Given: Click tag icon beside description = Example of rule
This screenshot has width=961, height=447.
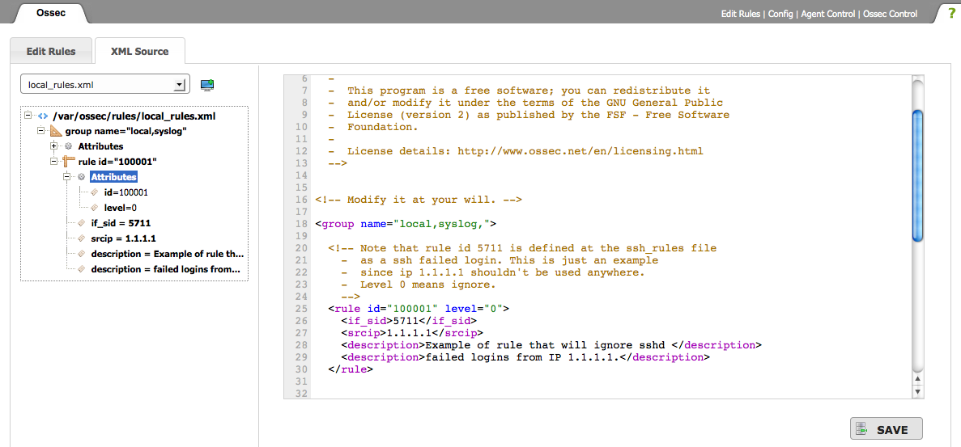Looking at the screenshot, I should 82,253.
